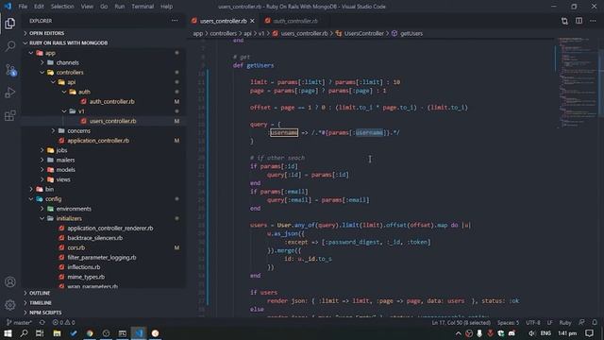Open Chrome from the taskbar
The image size is (604, 340).
(90, 333)
